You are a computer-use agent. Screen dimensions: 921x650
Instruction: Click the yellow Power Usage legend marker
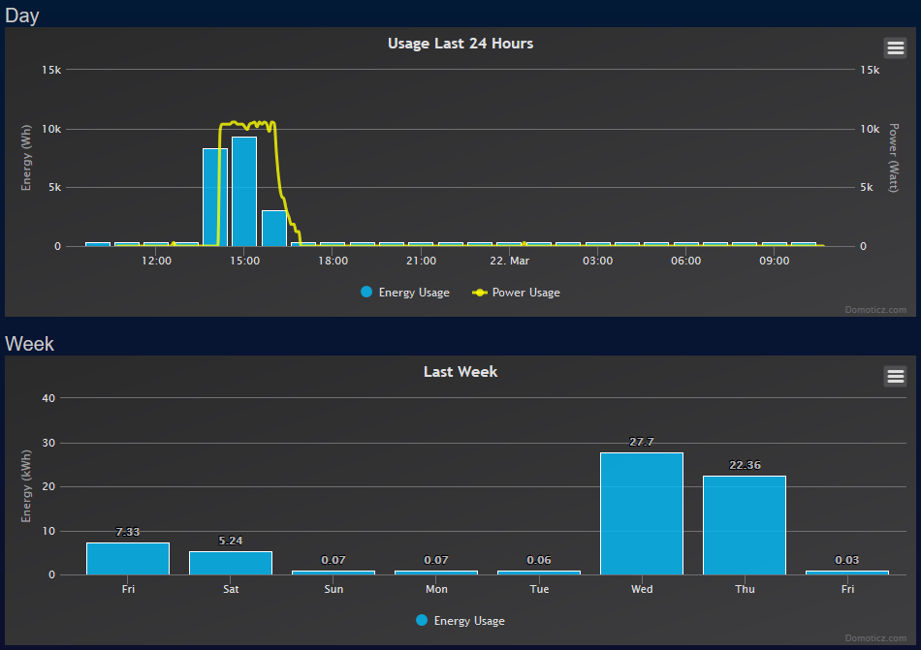[480, 293]
